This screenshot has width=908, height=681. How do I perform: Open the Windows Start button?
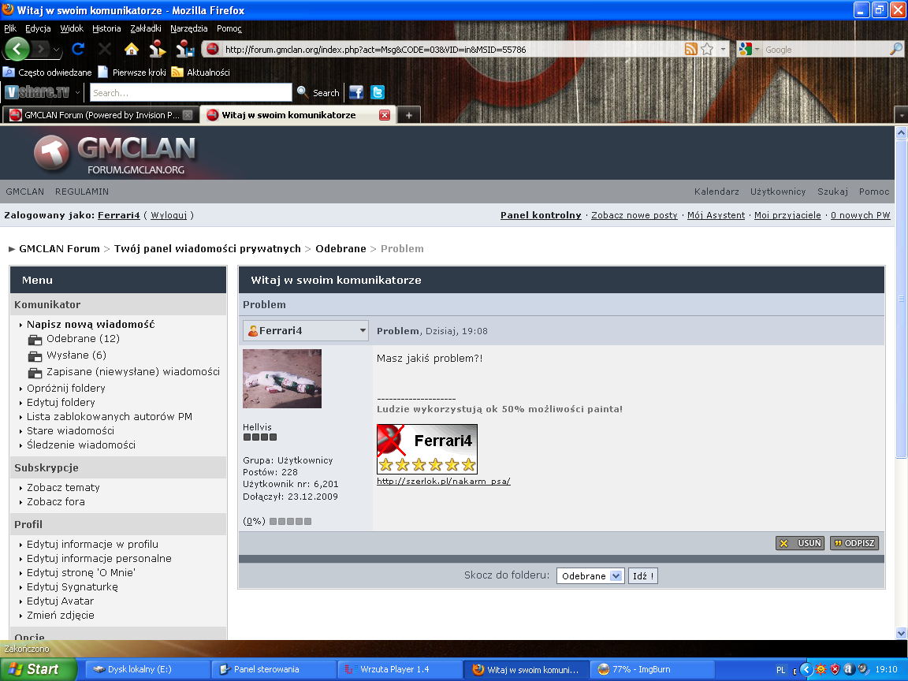click(x=38, y=669)
